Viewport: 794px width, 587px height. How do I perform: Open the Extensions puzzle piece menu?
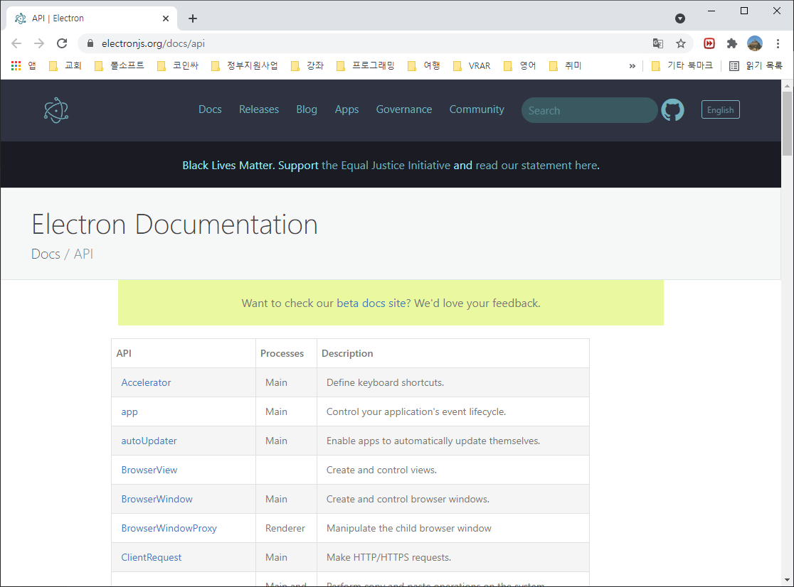click(x=731, y=43)
